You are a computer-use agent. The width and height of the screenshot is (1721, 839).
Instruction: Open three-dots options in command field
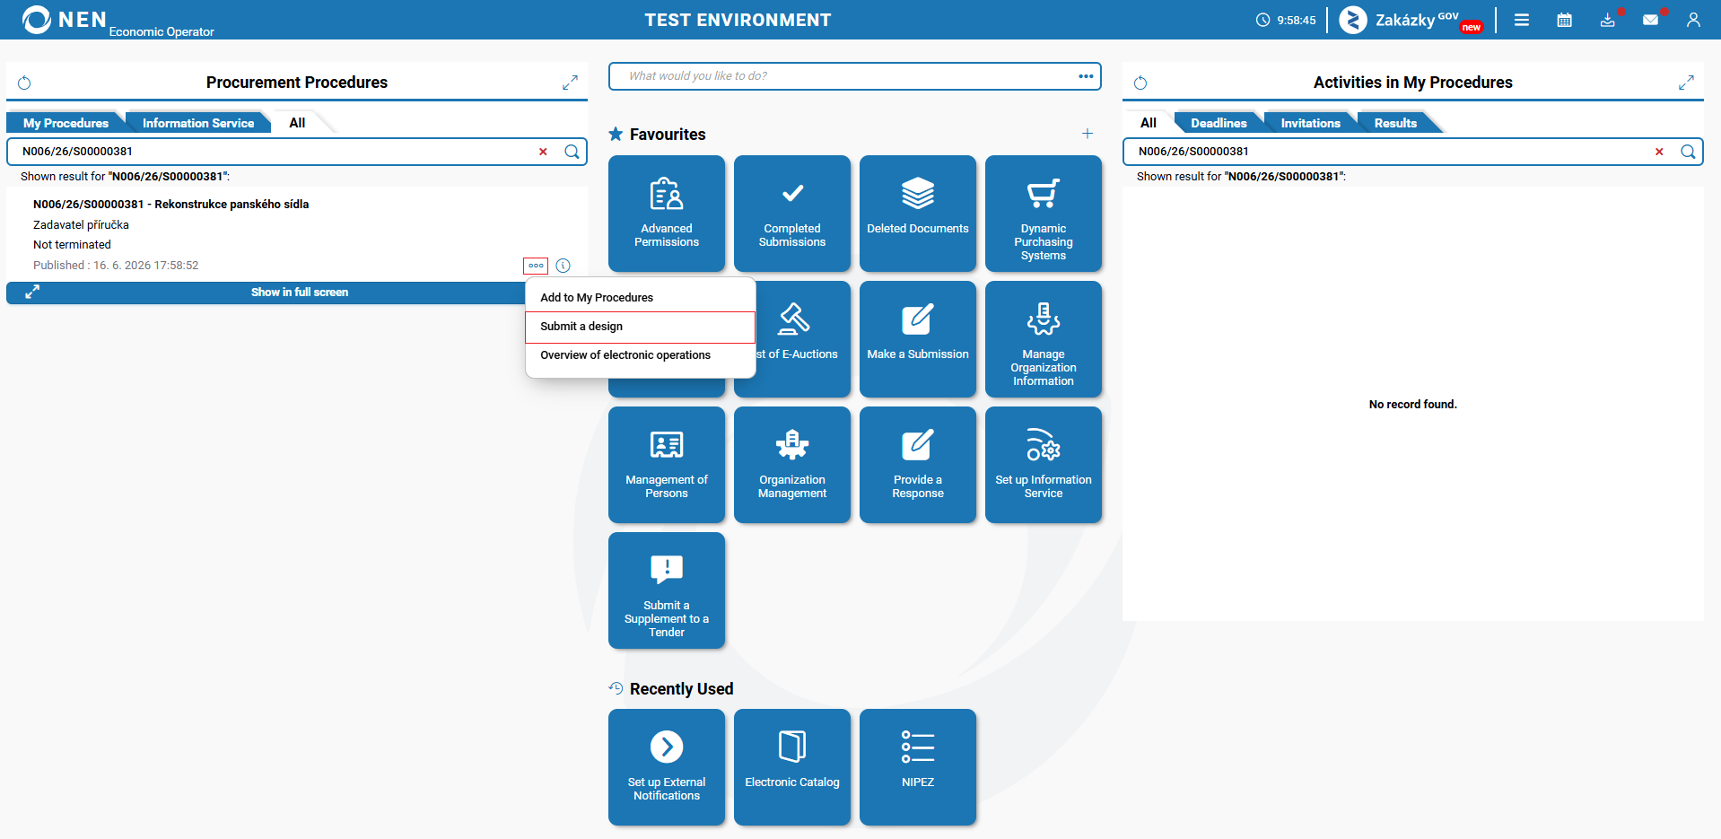(x=1086, y=76)
